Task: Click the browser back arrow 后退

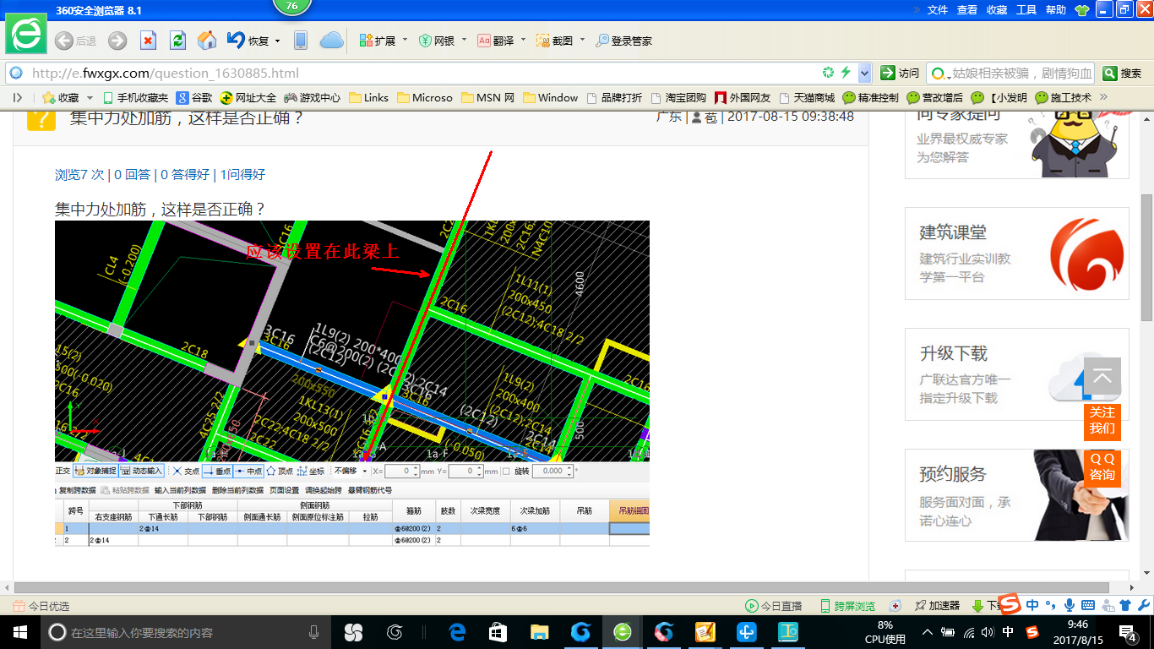Action: [x=76, y=41]
